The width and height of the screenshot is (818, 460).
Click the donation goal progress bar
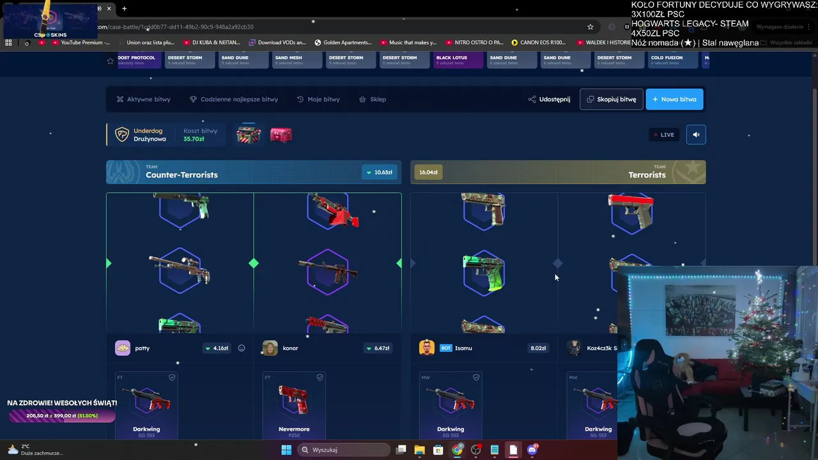pos(62,416)
